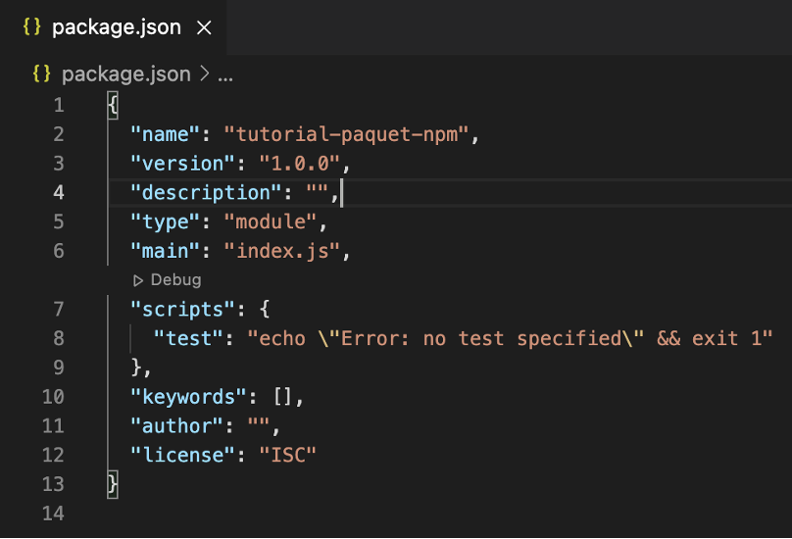
Task: Close the package.json tab
Action: click(204, 27)
